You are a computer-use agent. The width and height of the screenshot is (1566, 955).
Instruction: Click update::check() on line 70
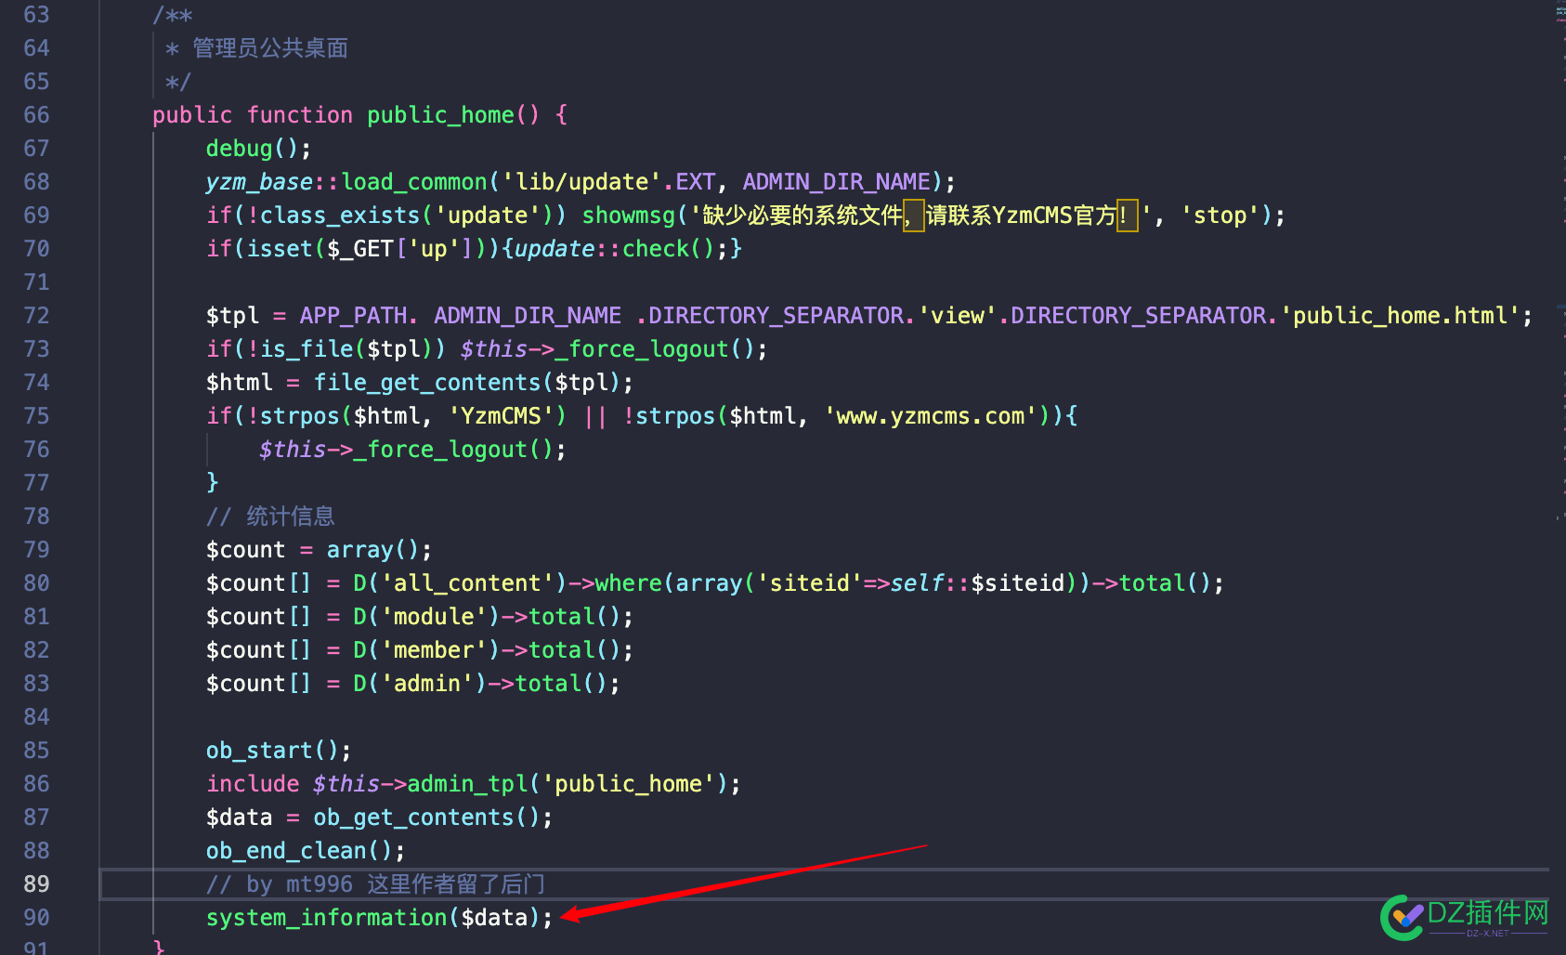[615, 249]
